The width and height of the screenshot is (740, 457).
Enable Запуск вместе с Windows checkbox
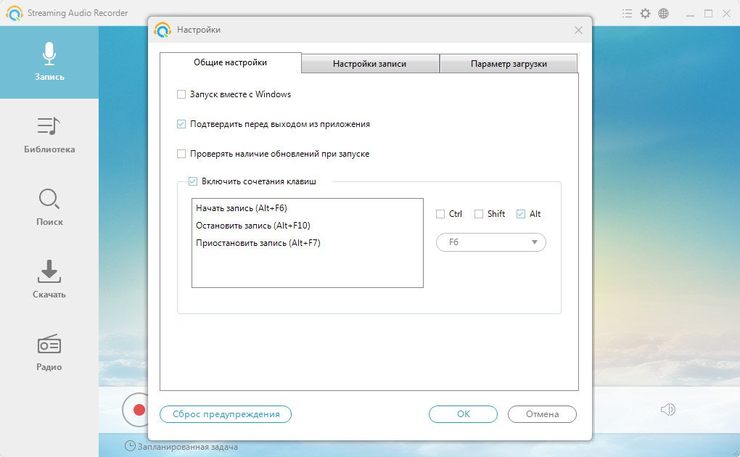coord(181,94)
